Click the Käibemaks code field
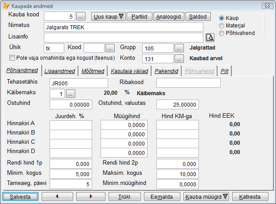Viewport: 276px width, 204px height. point(58,93)
